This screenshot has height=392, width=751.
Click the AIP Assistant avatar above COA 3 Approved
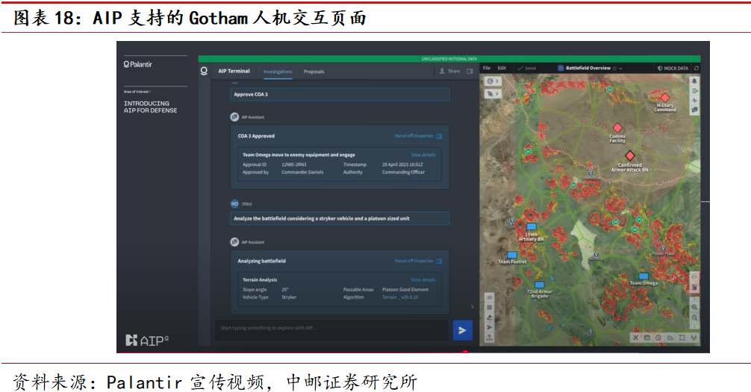click(x=234, y=117)
